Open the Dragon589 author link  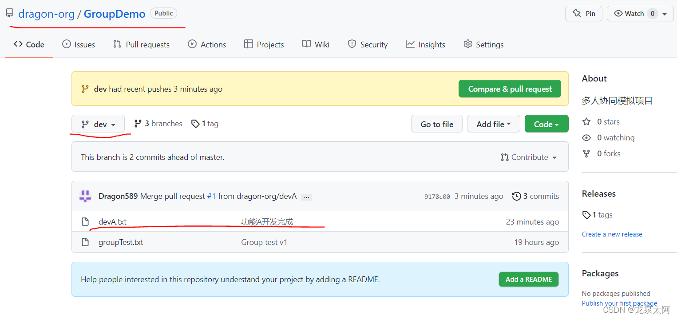(118, 196)
